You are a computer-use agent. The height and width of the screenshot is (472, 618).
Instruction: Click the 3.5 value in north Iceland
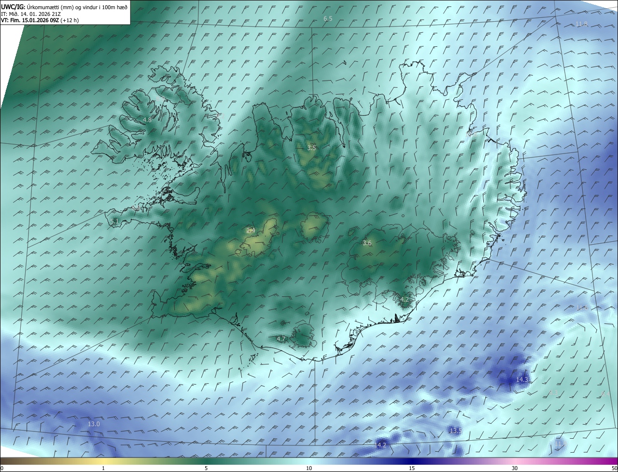pos(311,148)
